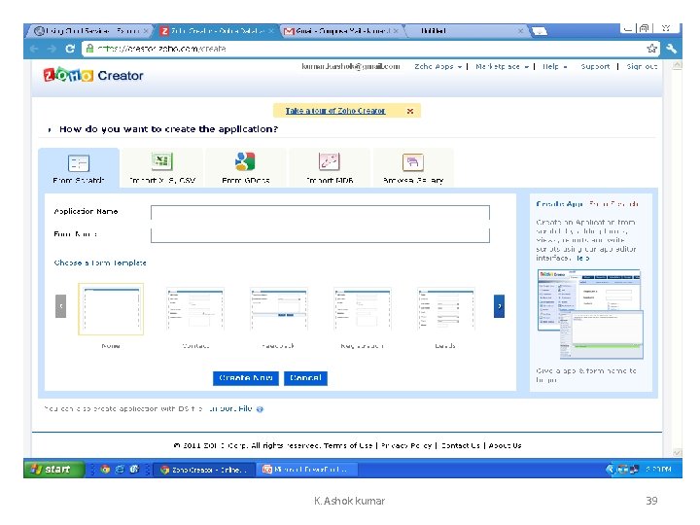The image size is (700, 525).
Task: Expand the Zoho Apps dropdown
Action: pos(437,66)
